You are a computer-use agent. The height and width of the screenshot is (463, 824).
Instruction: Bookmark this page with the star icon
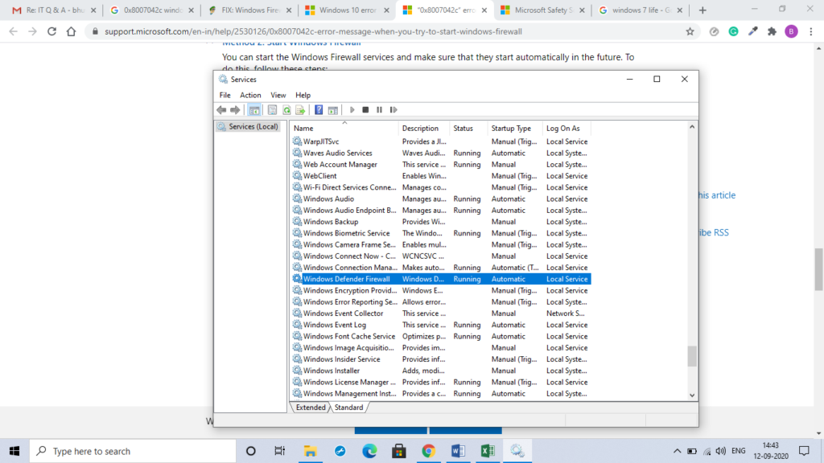[690, 31]
